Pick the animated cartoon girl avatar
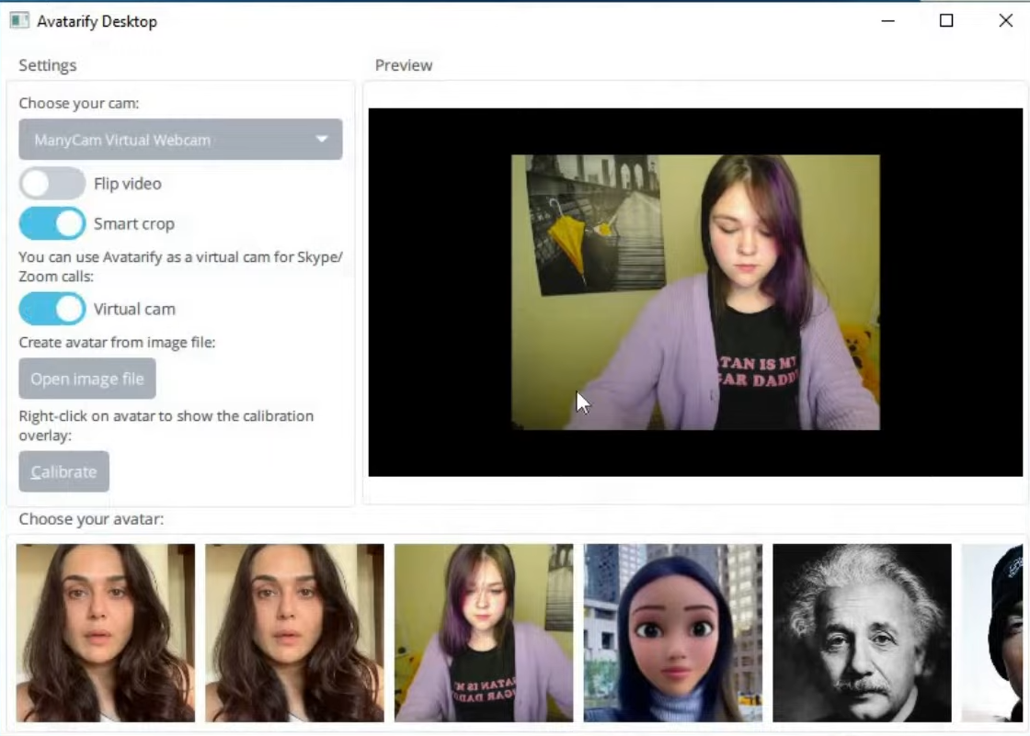The image size is (1030, 736). point(672,632)
